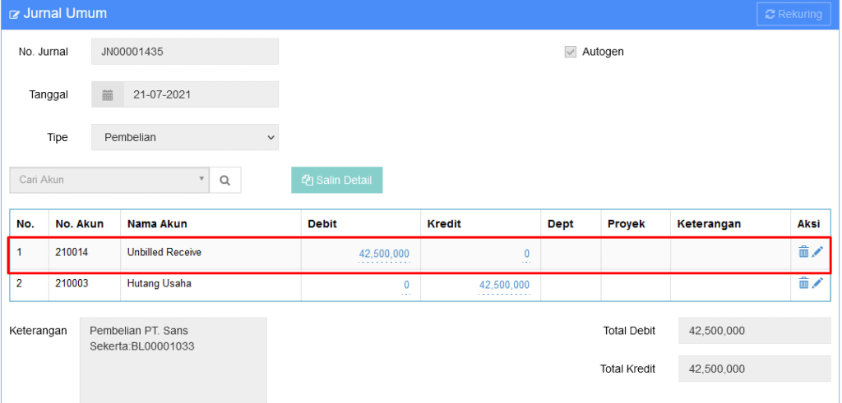The height and width of the screenshot is (403, 842).
Task: Click the Total Debit field
Action: [x=755, y=331]
